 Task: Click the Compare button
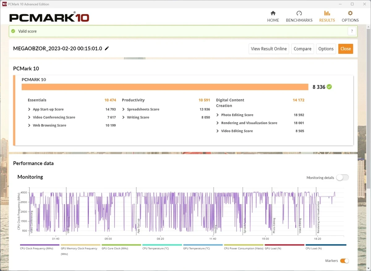coord(302,49)
